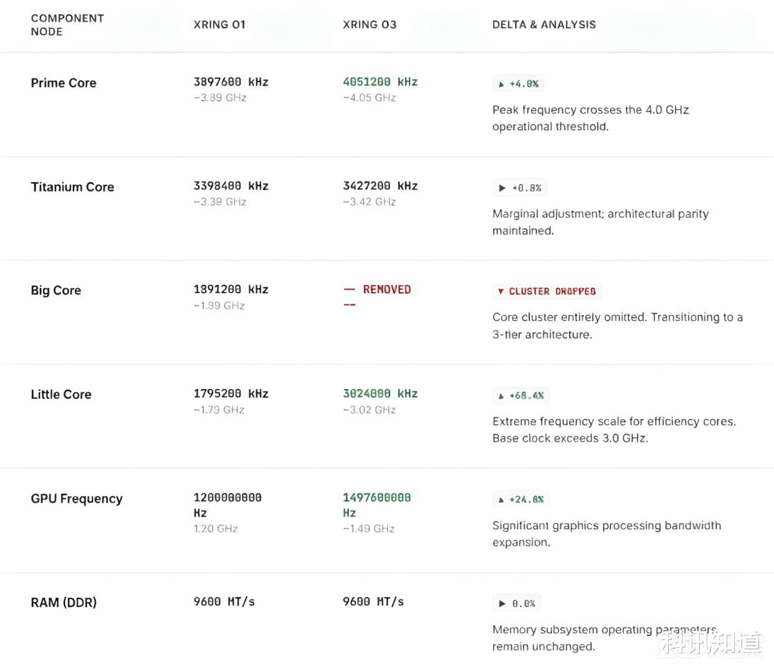Click the Titanium Core row label

[x=72, y=187]
